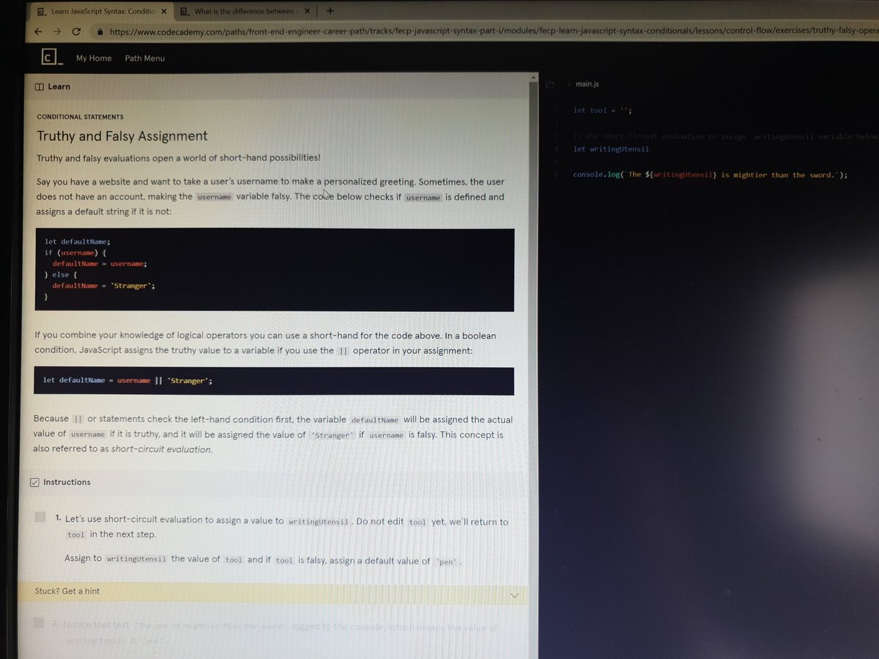Image resolution: width=879 pixels, height=659 pixels.
Task: Check the step 1 instruction checkbox
Action: (x=40, y=517)
